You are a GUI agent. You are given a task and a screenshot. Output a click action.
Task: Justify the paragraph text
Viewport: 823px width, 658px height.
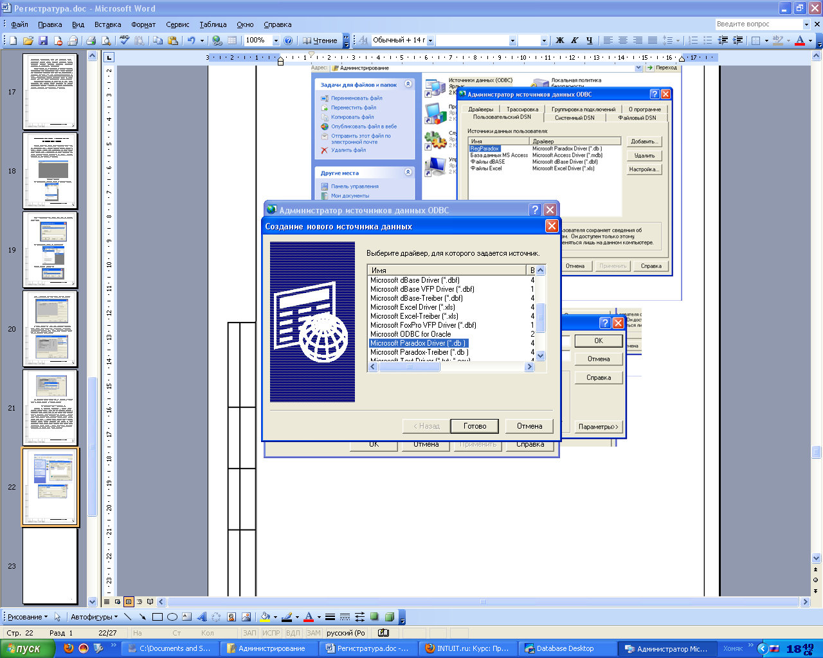tap(652, 40)
